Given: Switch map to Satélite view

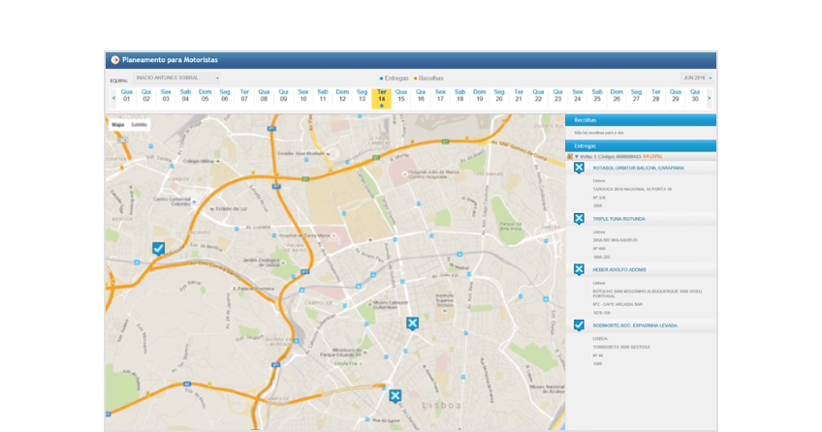Looking at the screenshot, I should pos(140,125).
